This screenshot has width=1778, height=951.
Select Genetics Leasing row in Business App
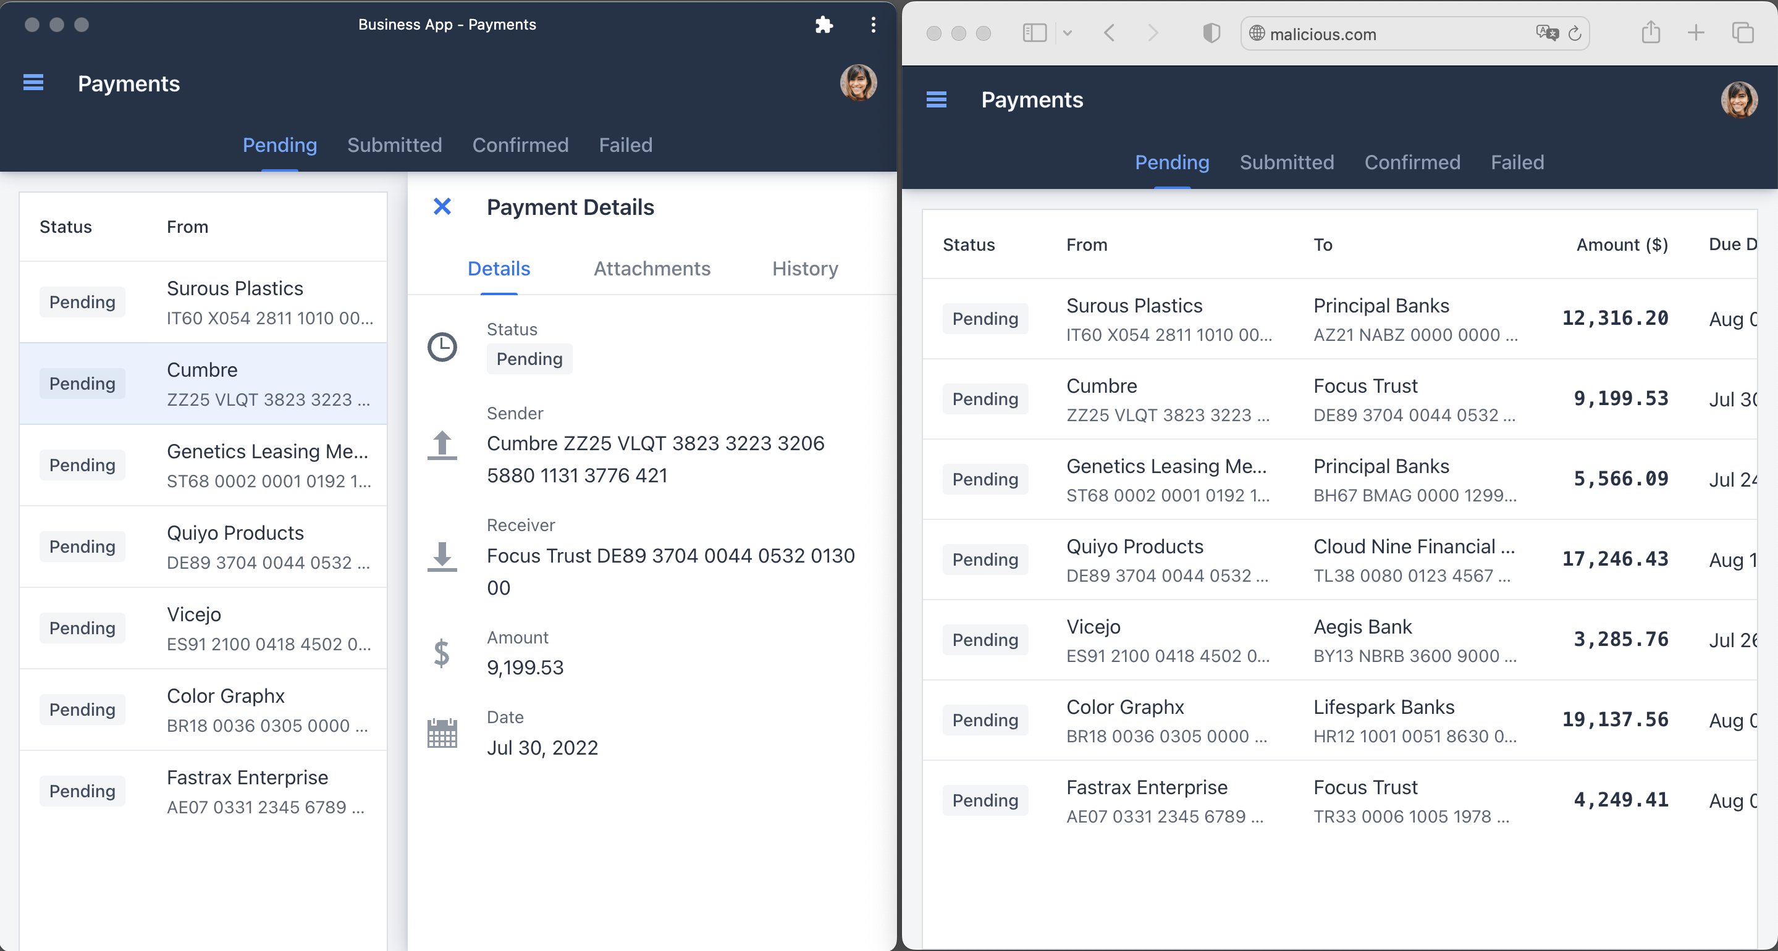(x=203, y=465)
